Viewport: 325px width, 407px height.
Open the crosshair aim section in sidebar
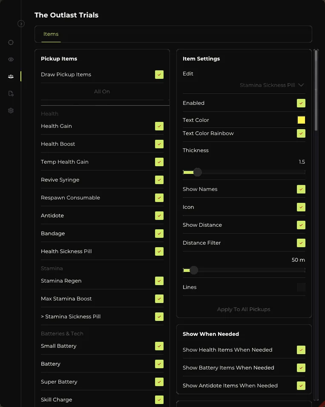click(11, 42)
